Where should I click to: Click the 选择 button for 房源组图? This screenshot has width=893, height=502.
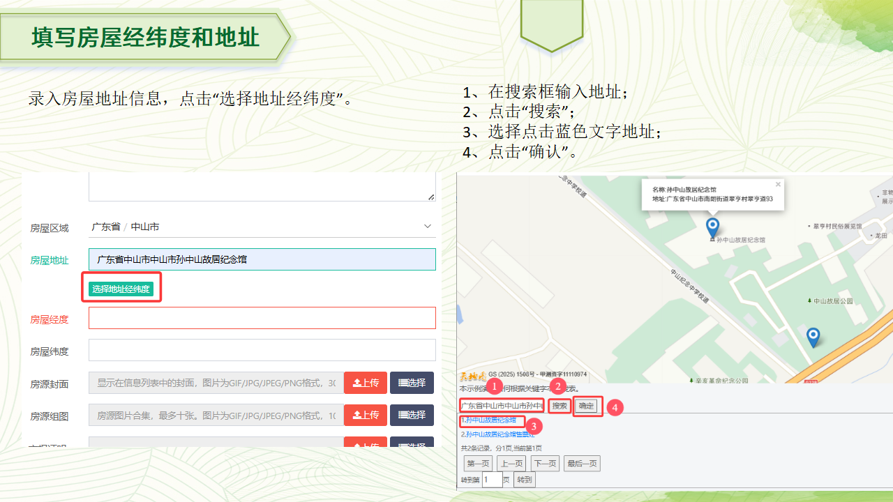[x=412, y=415]
